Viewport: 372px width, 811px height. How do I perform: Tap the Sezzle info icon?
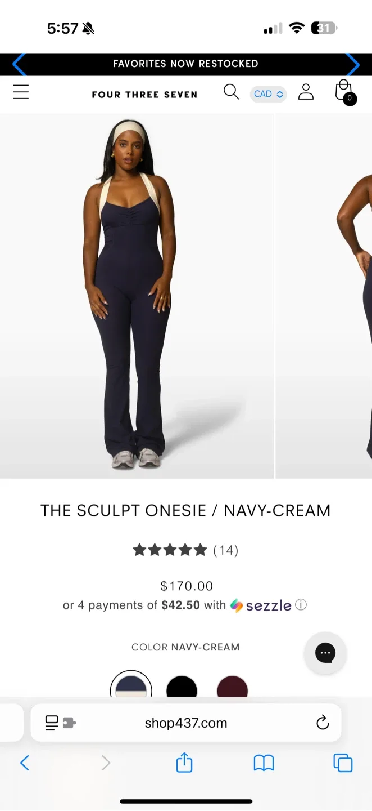pyautogui.click(x=301, y=605)
